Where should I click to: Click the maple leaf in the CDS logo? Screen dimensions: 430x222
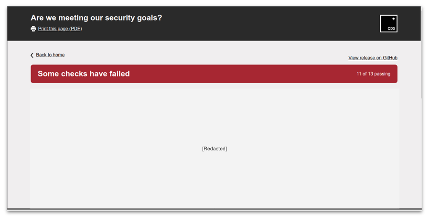click(393, 19)
